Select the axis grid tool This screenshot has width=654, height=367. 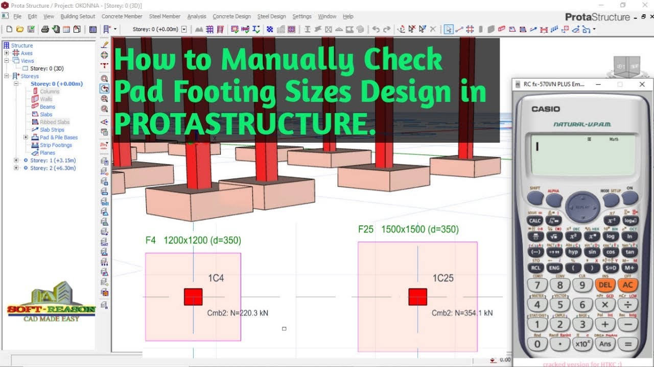coord(470,30)
